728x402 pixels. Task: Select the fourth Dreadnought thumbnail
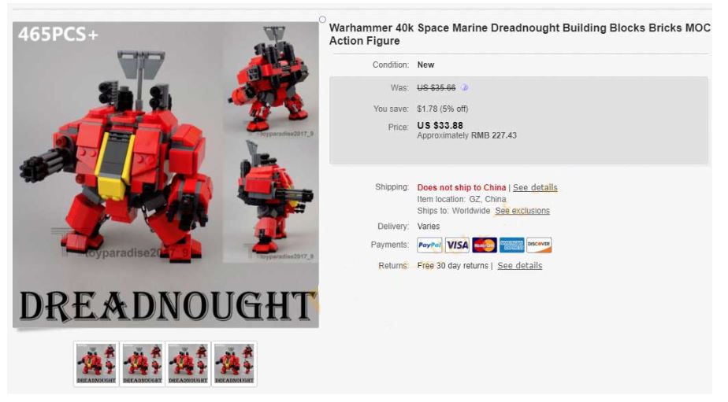[x=234, y=364]
